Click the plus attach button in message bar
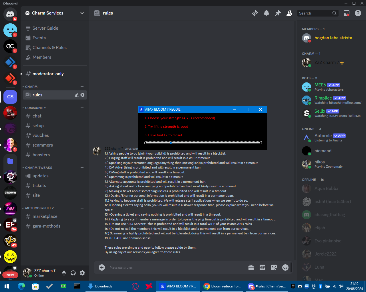366x292 pixels. point(102,267)
